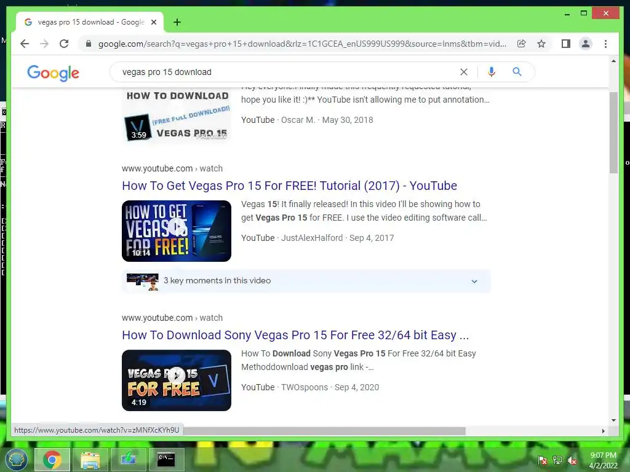Click the scroll up arrow
630x472 pixels.
pyautogui.click(x=613, y=61)
